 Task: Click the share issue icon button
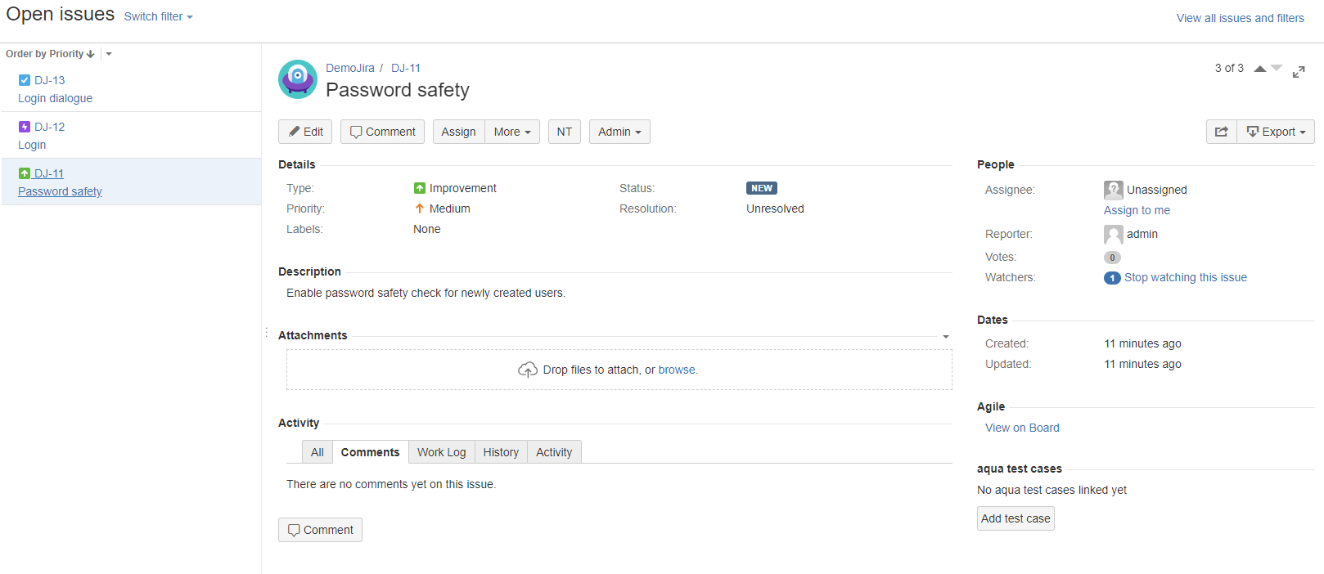pyautogui.click(x=1221, y=132)
